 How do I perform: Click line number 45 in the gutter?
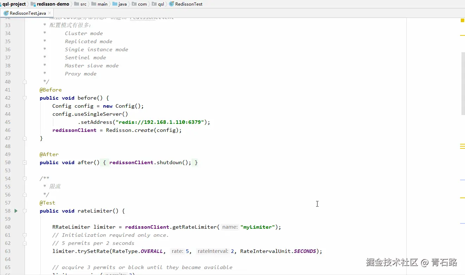coord(8,122)
